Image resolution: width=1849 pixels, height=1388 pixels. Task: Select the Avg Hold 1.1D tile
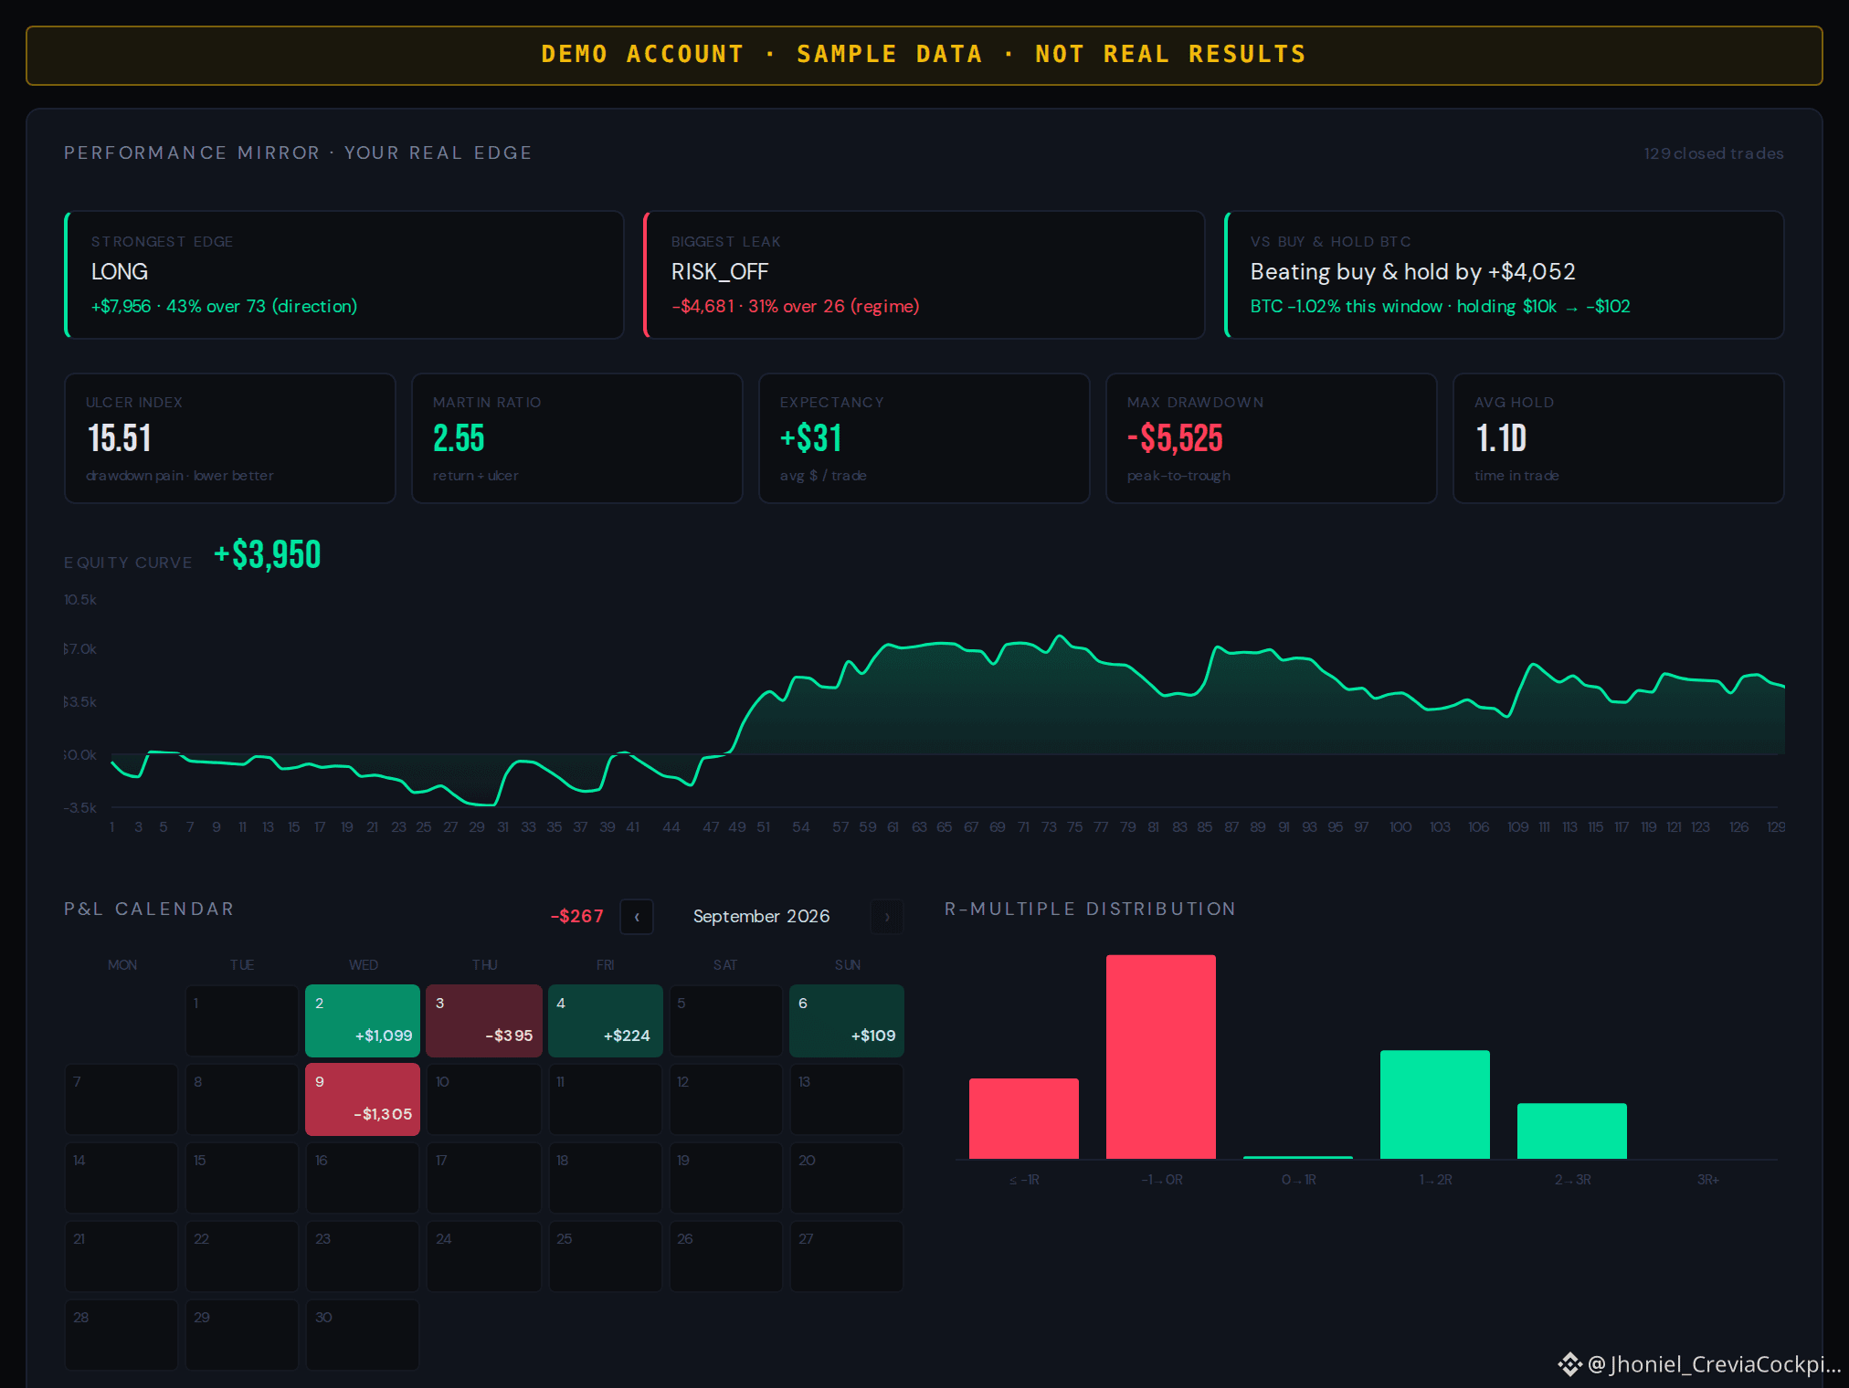(x=1619, y=438)
